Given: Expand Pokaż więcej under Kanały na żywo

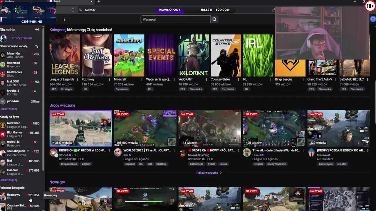Looking at the screenshot, I should (x=8, y=180).
